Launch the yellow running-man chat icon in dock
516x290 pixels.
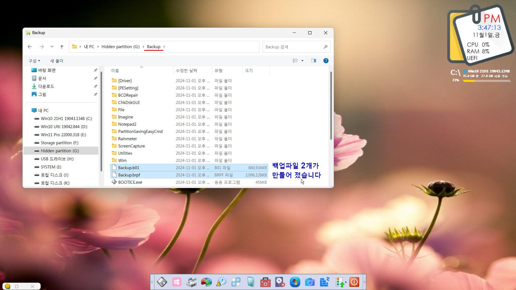(221, 282)
